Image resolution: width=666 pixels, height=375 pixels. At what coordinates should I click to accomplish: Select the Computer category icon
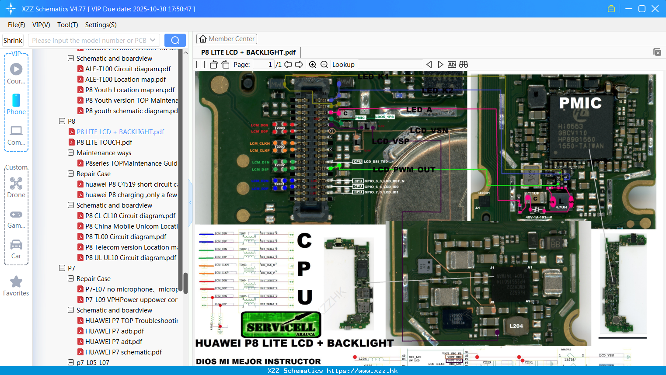(x=16, y=135)
